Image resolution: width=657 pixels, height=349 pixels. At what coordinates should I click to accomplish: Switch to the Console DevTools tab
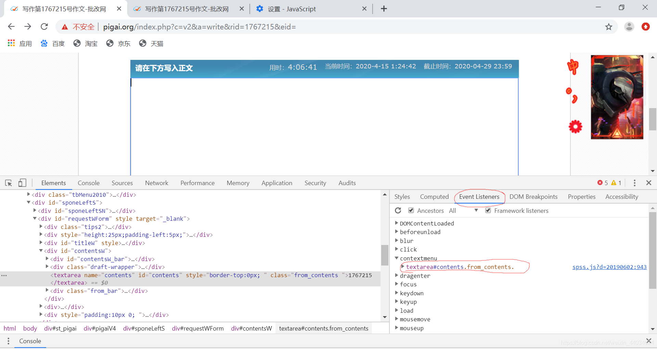[89, 183]
